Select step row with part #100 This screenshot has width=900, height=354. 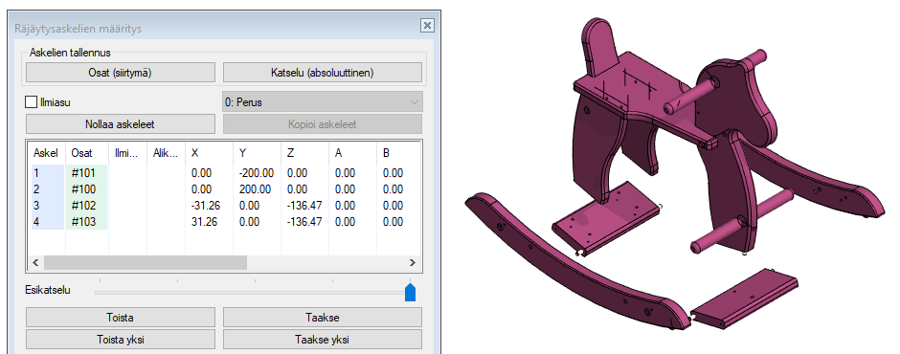click(224, 189)
